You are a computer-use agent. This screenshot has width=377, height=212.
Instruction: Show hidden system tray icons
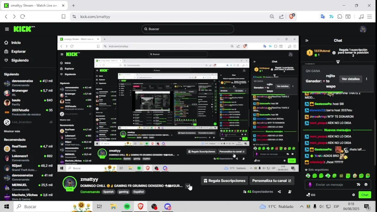[x=302, y=207]
